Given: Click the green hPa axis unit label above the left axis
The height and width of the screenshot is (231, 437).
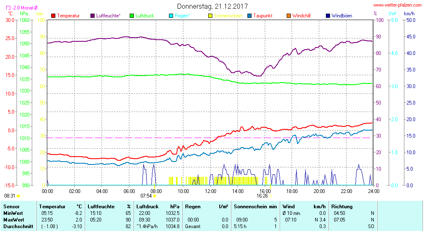Looking at the screenshot, I should pyautogui.click(x=24, y=13).
